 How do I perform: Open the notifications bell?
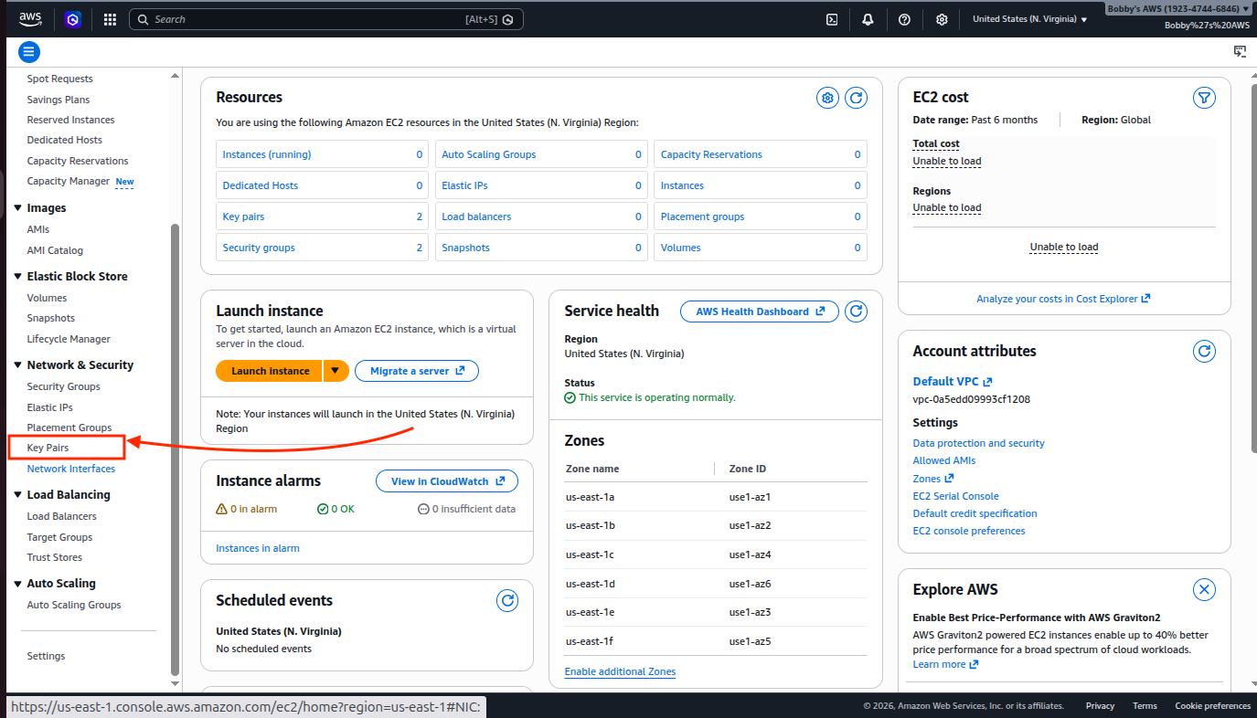pos(868,19)
